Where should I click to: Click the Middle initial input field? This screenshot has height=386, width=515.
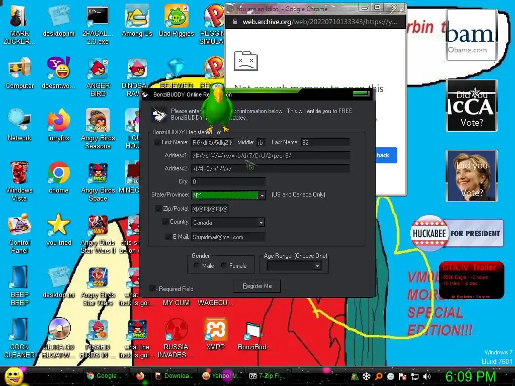click(262, 142)
